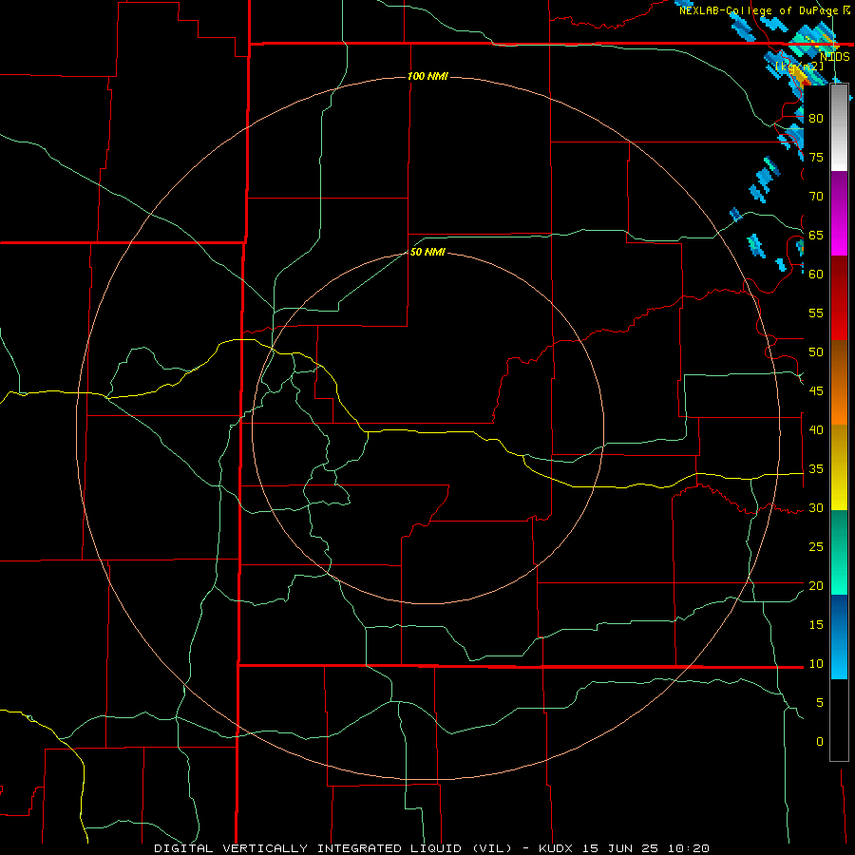Select the scale value 70
The width and height of the screenshot is (855, 855).
(816, 197)
